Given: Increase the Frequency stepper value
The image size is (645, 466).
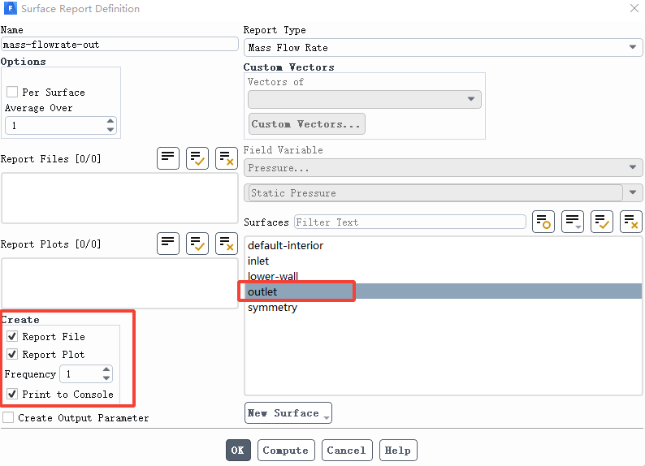Looking at the screenshot, I should pos(106,369).
